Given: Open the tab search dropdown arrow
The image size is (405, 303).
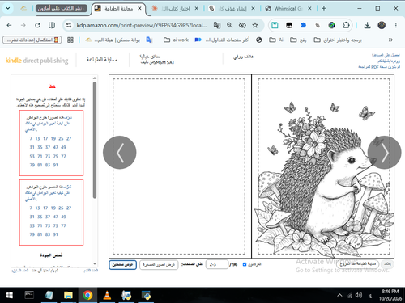Looking at the screenshot, I should [x=8, y=8].
